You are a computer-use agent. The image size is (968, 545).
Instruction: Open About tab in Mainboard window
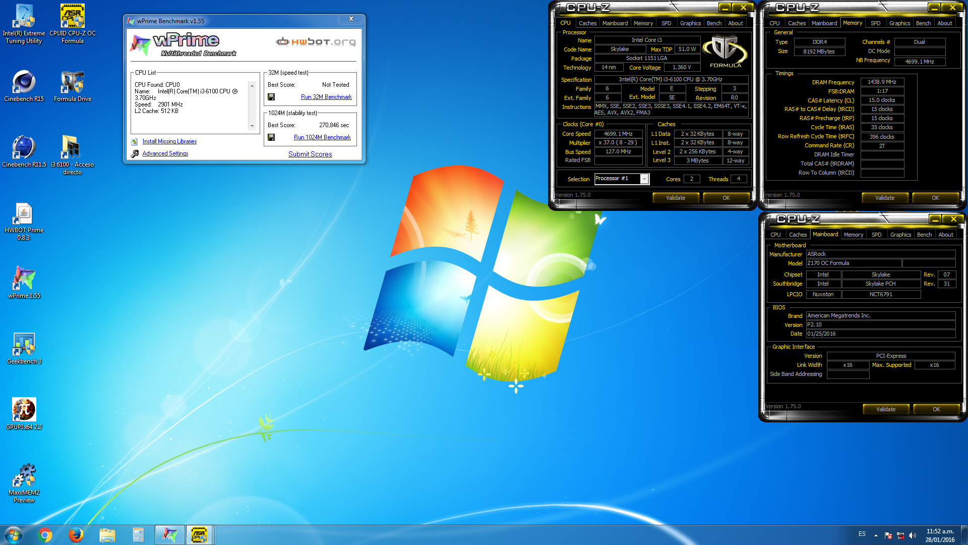click(945, 235)
